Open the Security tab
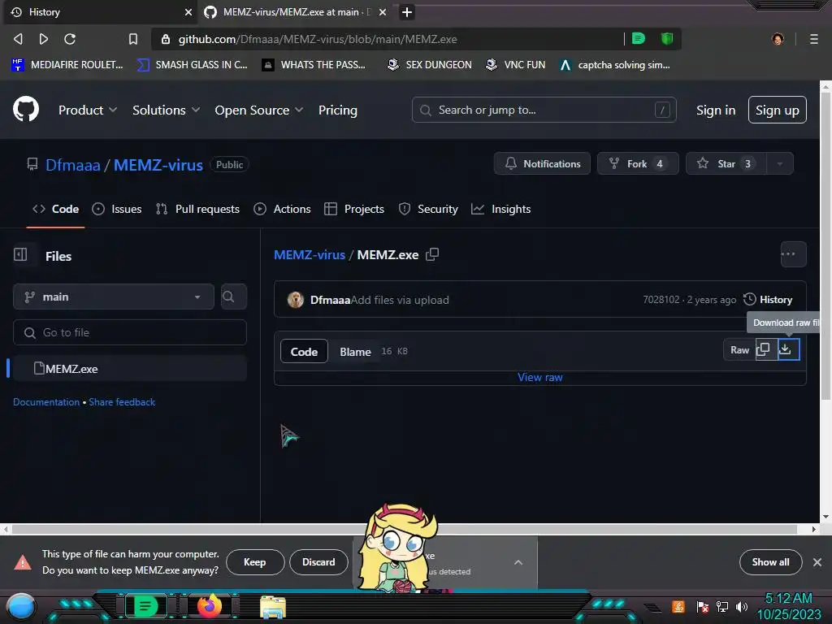Image resolution: width=832 pixels, height=624 pixels. (428, 209)
